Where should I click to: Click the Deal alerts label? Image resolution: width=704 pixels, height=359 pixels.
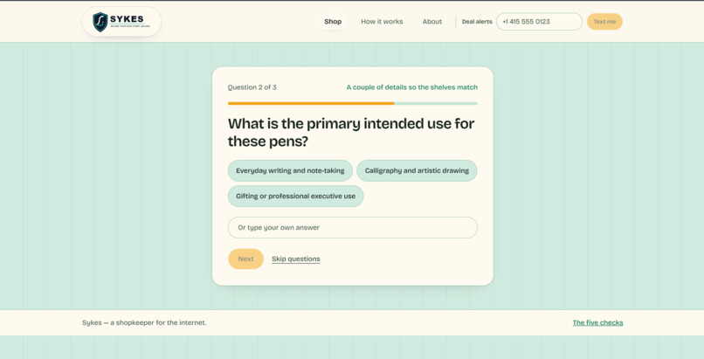[477, 22]
